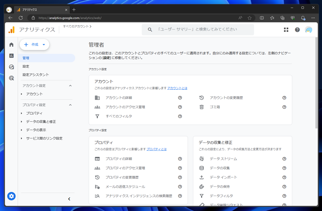This screenshot has width=322, height=211.
Task: Expand データの収集と修正 in sidebar
Action: tap(21, 122)
